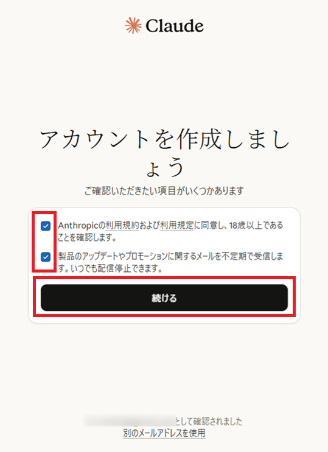Viewport: 328px width, 452px height.
Task: Click the よう second heading line
Action: point(165,167)
